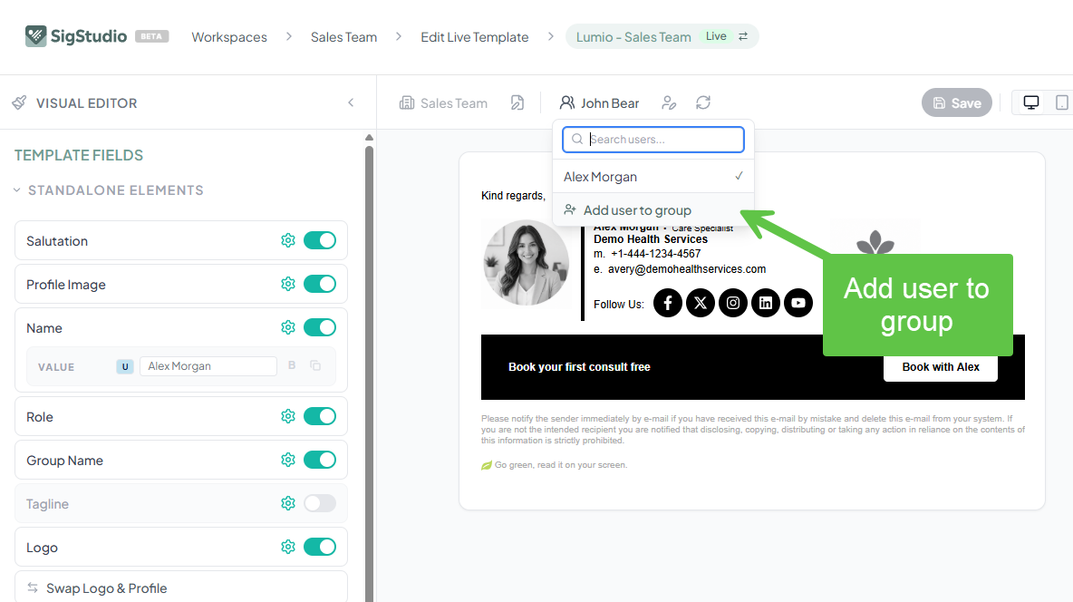1073x602 pixels.
Task: Click the document edit icon next to Sales Team
Action: tap(517, 102)
